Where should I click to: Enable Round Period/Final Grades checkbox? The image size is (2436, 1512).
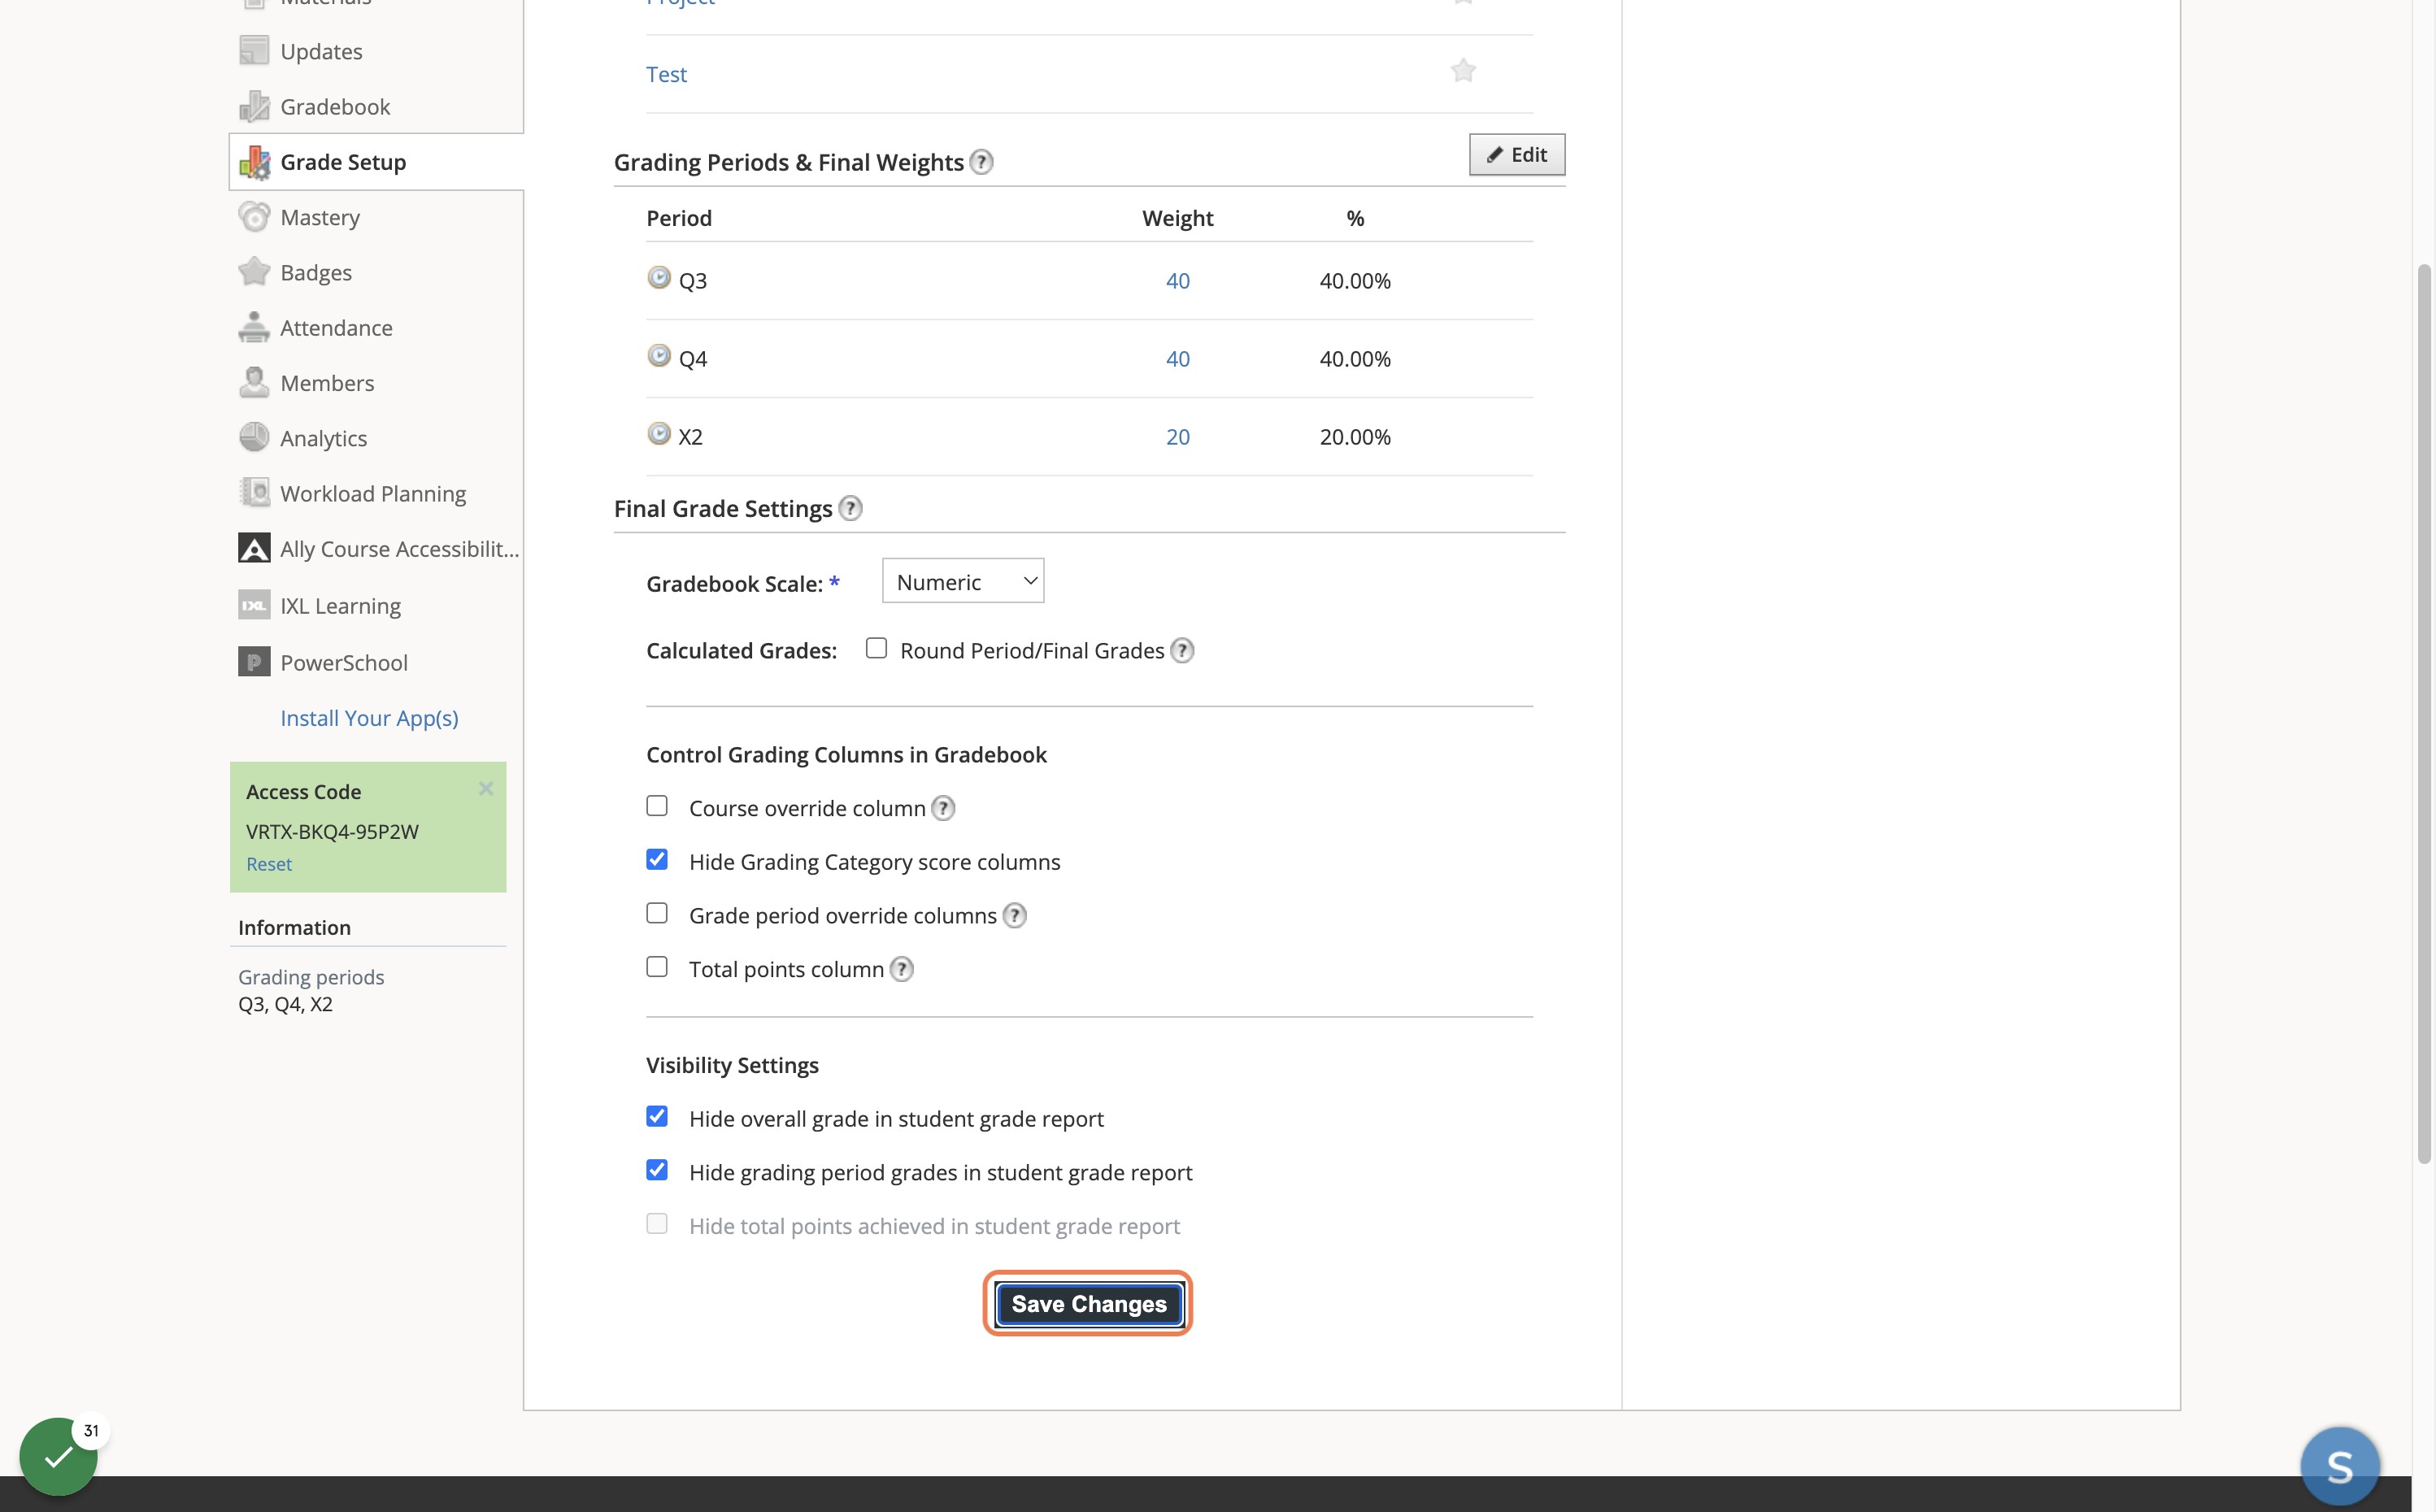[x=876, y=648]
